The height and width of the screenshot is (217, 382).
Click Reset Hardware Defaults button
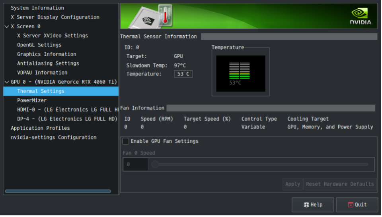(x=339, y=184)
